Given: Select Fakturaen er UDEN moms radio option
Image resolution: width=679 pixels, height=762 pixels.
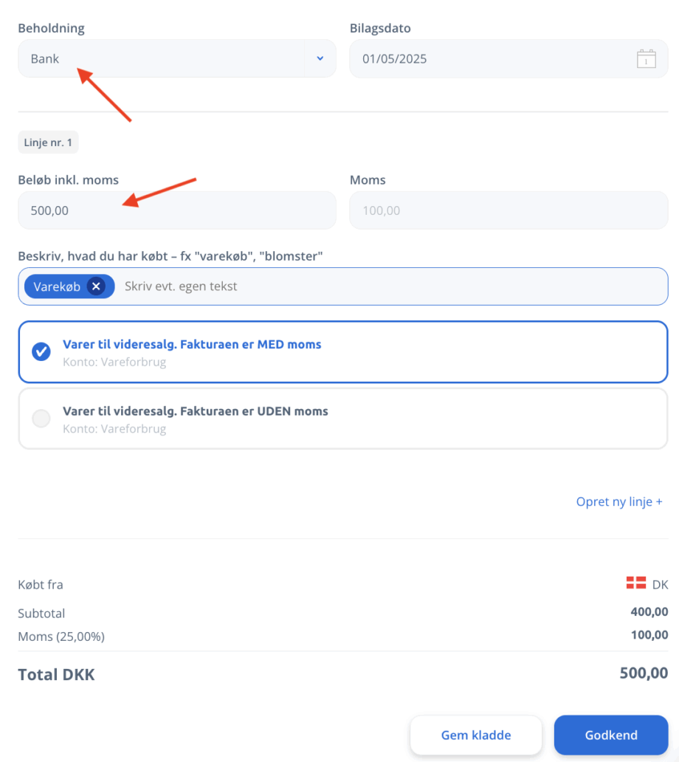Looking at the screenshot, I should [x=343, y=419].
